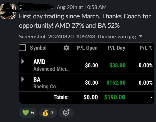
Task: Open the Aug 20th at 10:58 AM timestamp link
Action: (x=82, y=7)
